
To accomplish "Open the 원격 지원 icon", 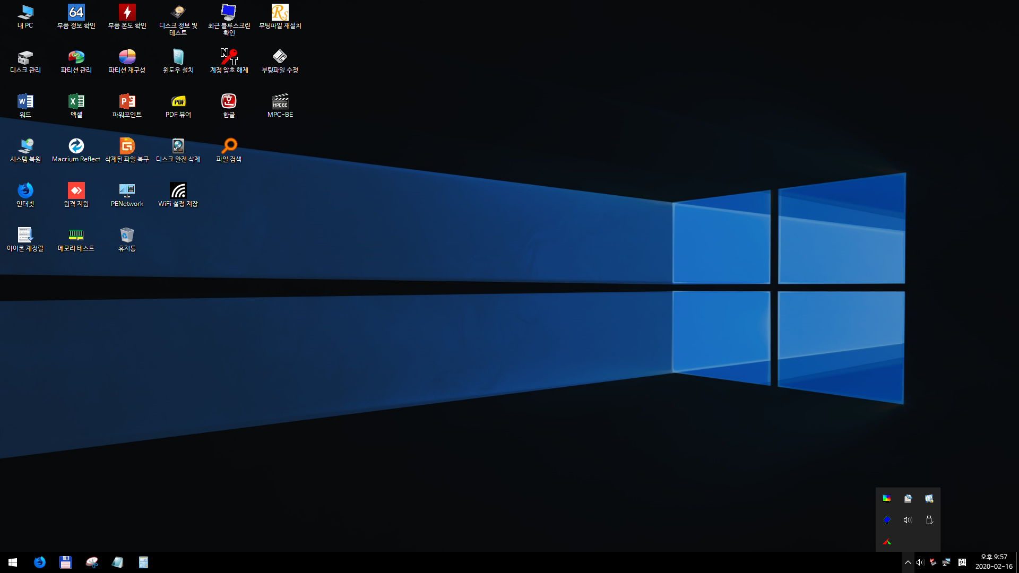I will pos(76,195).
